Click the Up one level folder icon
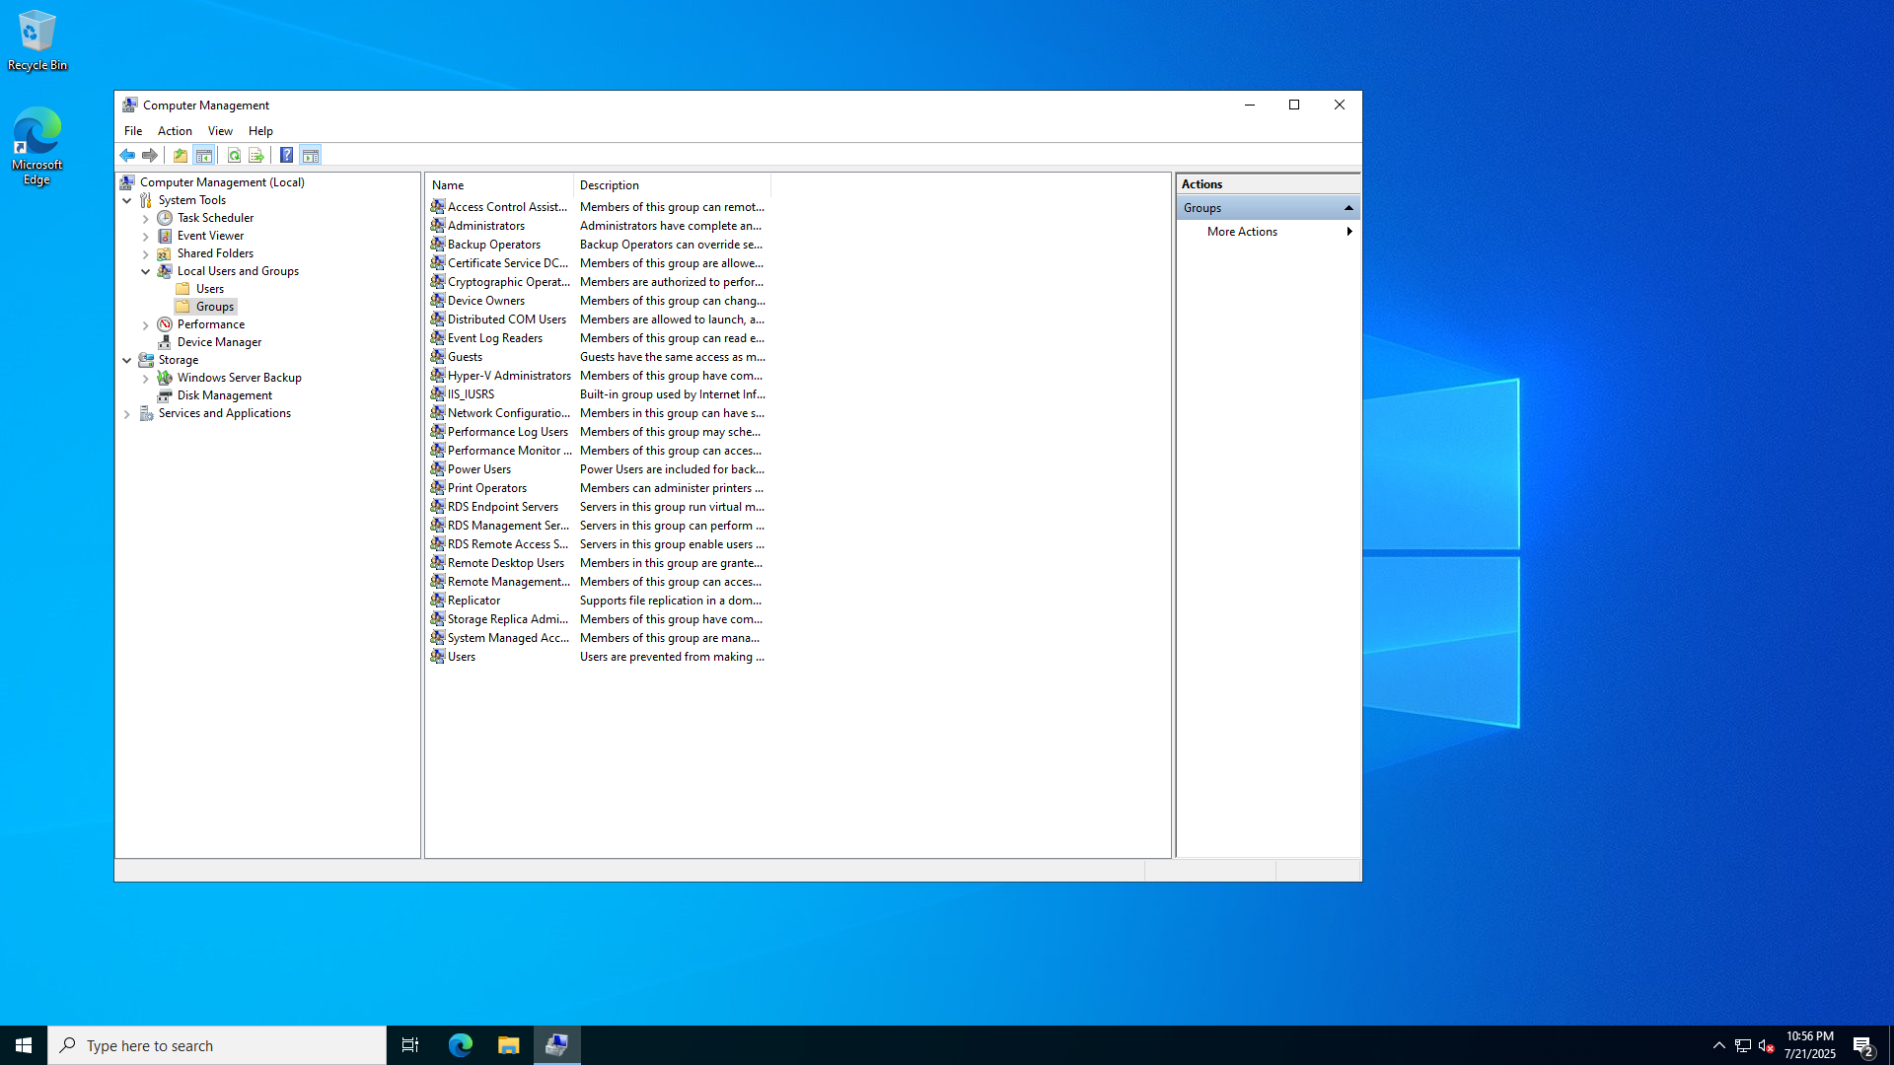 (181, 155)
